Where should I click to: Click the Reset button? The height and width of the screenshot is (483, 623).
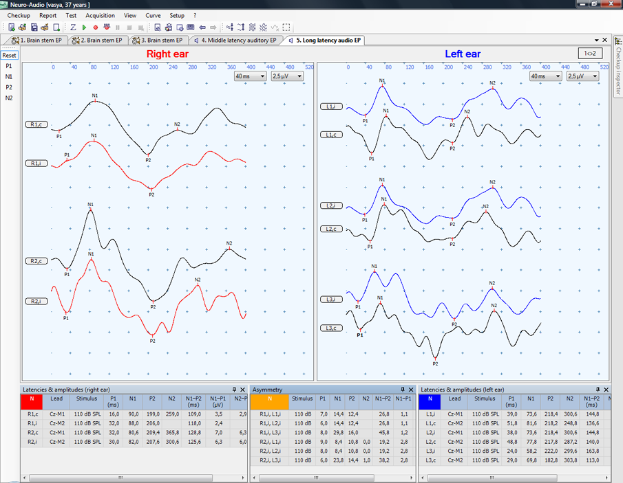[9, 56]
